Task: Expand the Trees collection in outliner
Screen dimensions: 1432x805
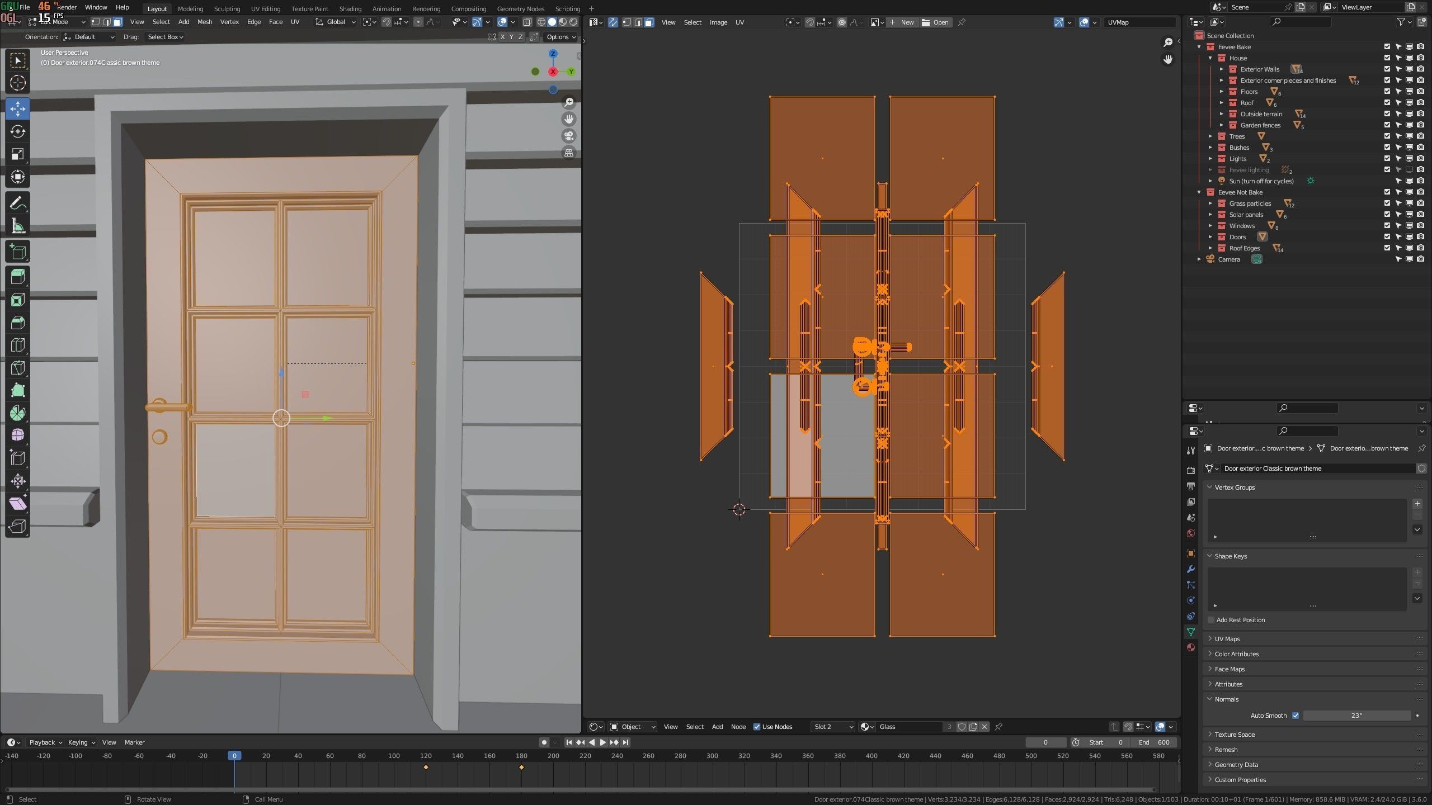Action: 1210,136
